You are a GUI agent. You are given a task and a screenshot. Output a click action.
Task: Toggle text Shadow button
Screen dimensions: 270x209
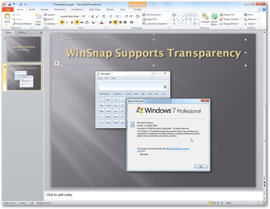tap(77, 22)
